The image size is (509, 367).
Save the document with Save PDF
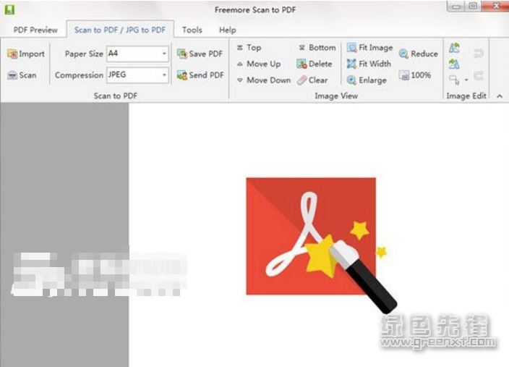pos(200,54)
